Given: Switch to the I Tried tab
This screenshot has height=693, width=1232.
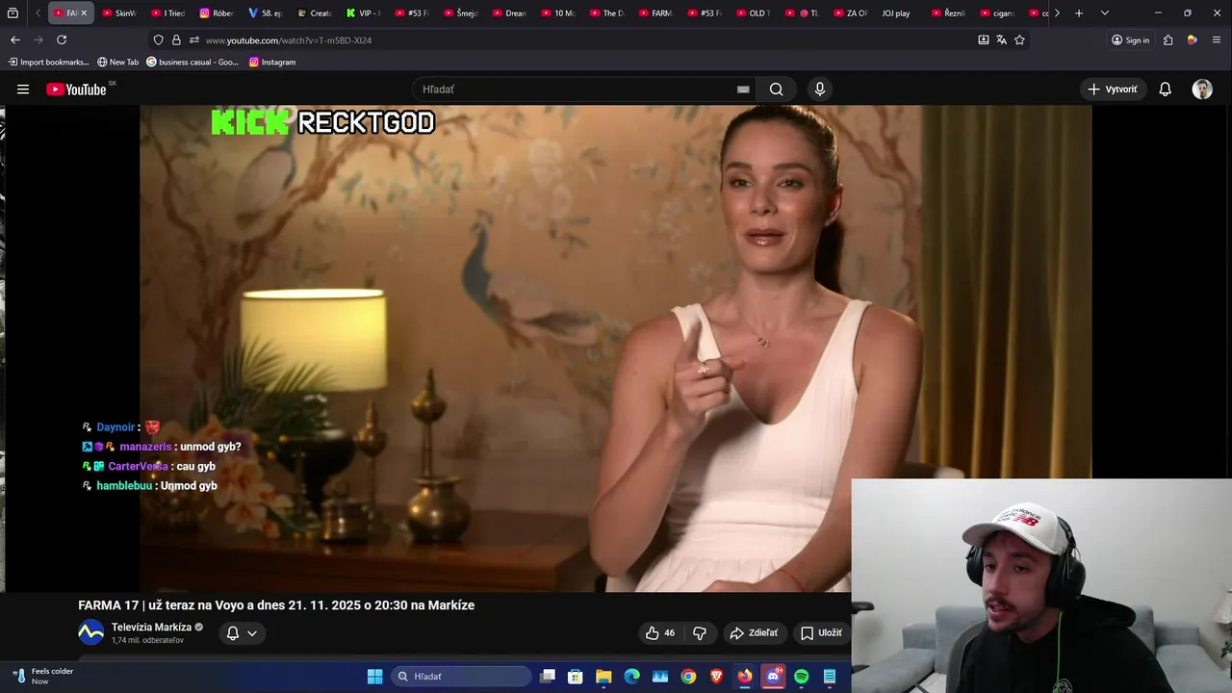Looking at the screenshot, I should (x=168, y=13).
